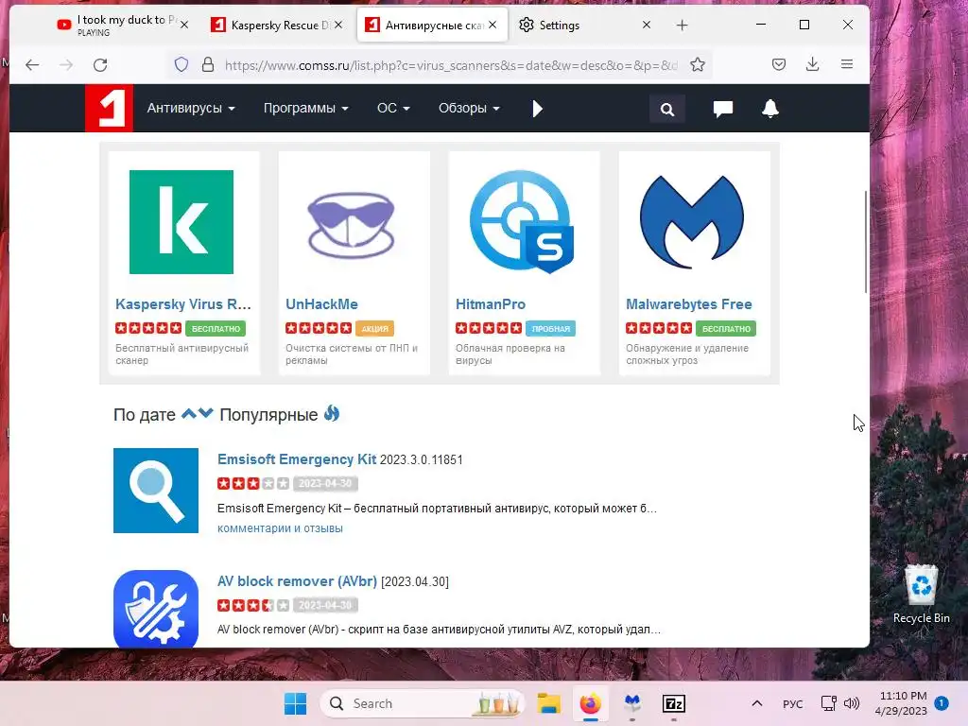Open the AV block remover (AVbr) link
968x726 pixels.
coord(297,581)
